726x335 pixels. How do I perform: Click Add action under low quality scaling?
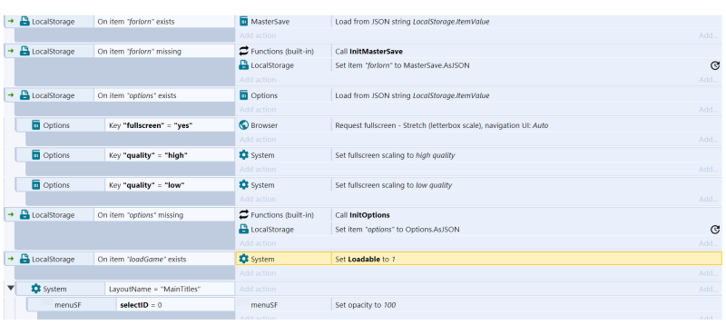tap(258, 199)
